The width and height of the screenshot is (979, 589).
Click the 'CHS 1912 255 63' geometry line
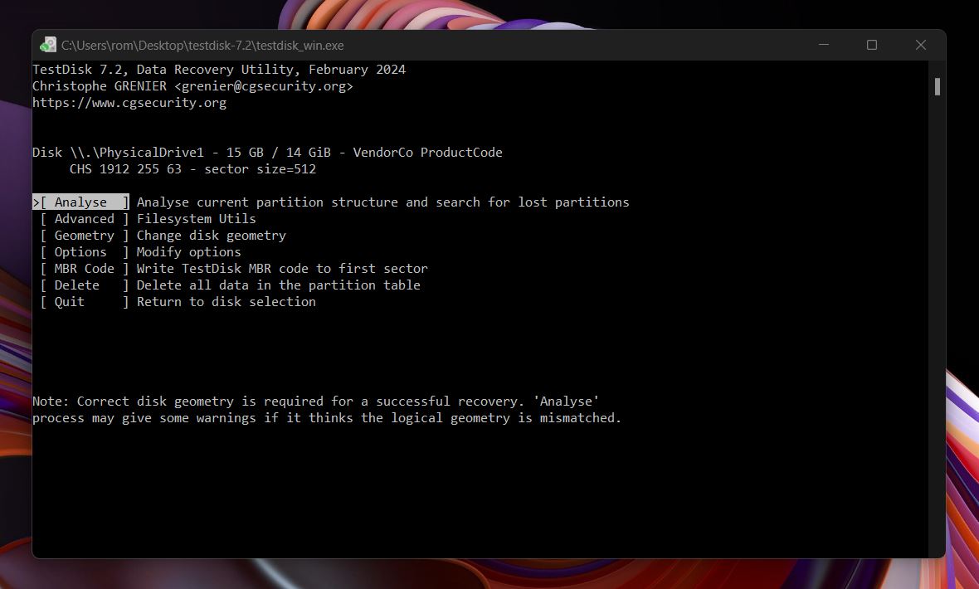pyautogui.click(x=193, y=169)
